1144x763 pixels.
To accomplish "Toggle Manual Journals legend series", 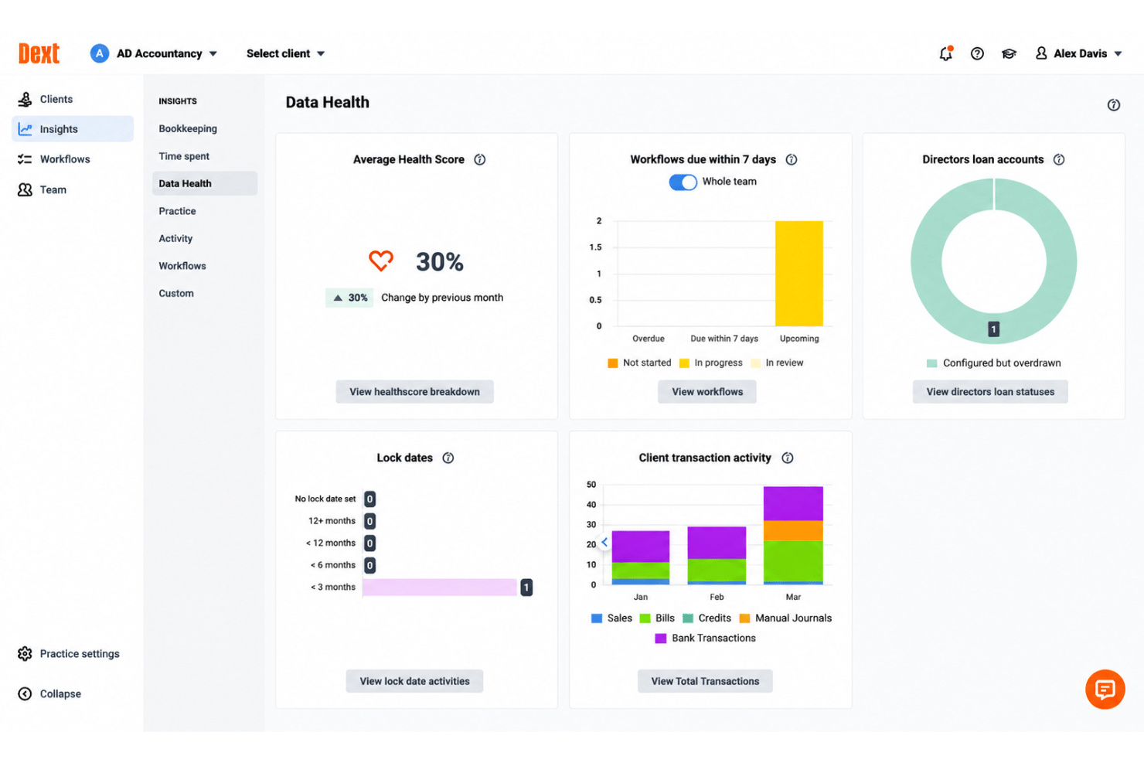I will coord(785,618).
